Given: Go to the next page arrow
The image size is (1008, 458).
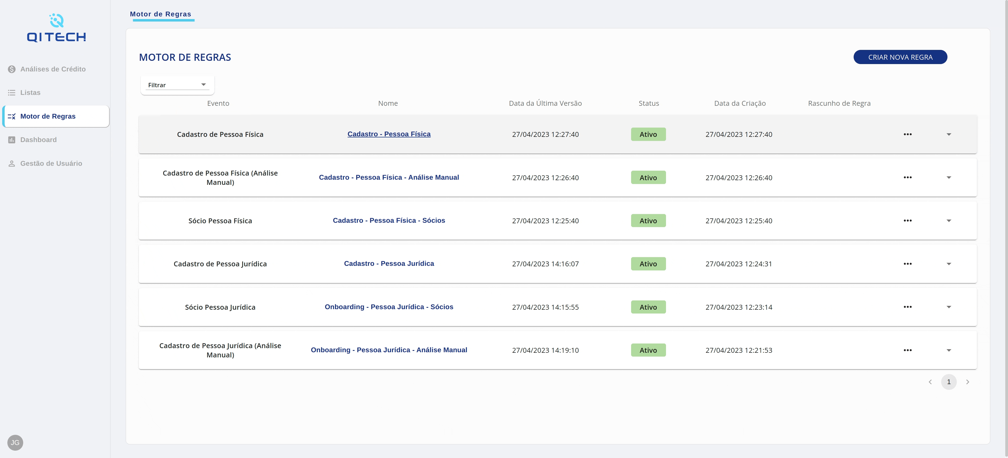Looking at the screenshot, I should [x=968, y=382].
